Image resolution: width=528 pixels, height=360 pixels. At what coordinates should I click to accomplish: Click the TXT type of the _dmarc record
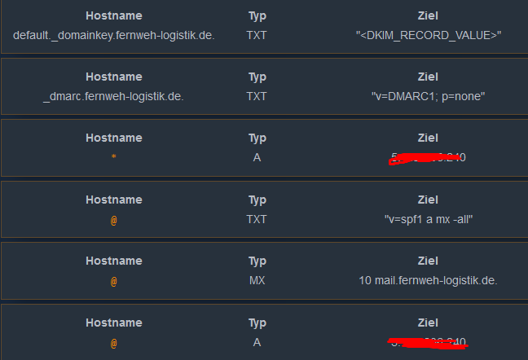(257, 96)
